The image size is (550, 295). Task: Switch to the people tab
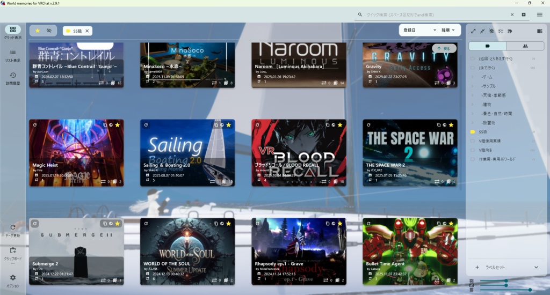pos(525,46)
